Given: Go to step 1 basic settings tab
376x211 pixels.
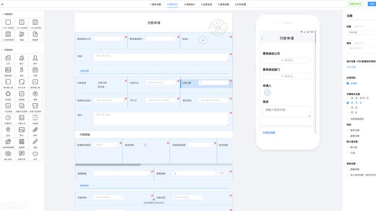Looking at the screenshot, I should pos(156,4).
